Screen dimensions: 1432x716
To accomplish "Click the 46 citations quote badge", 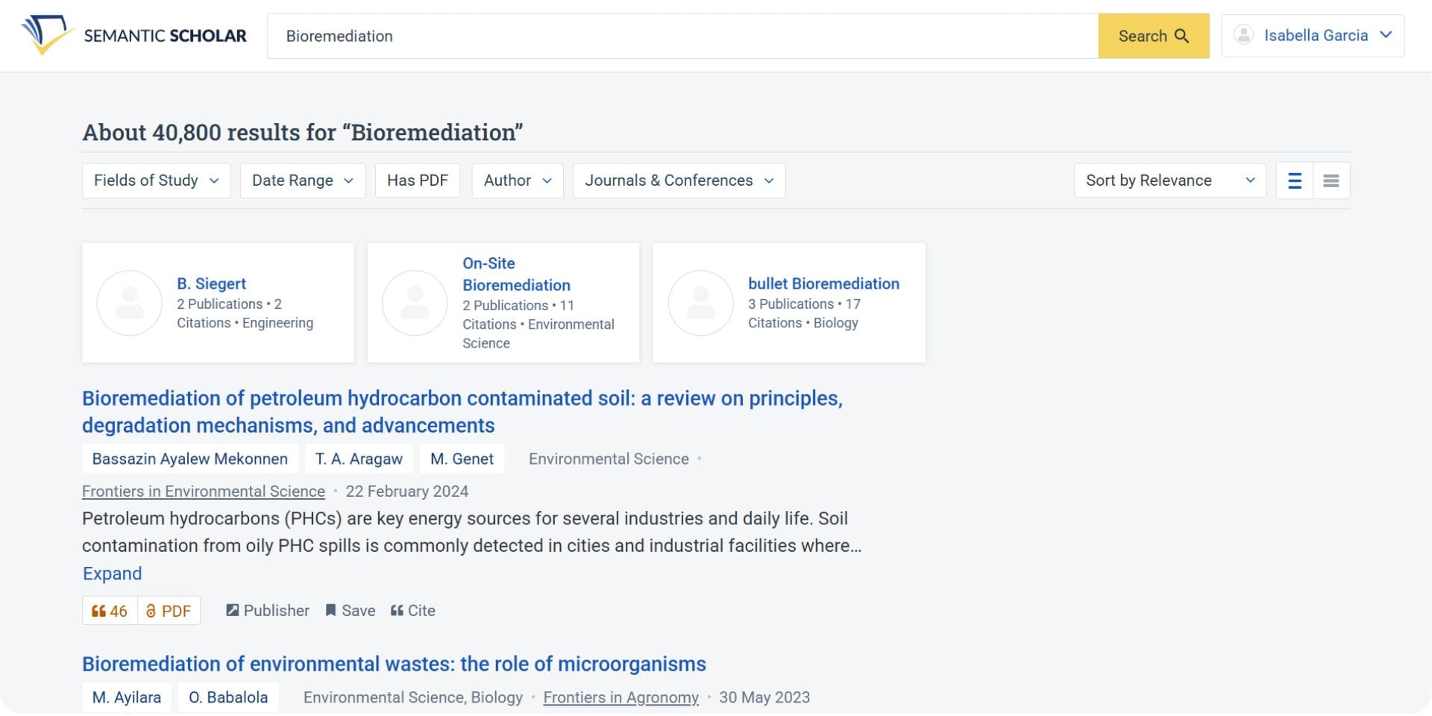I will coord(110,611).
